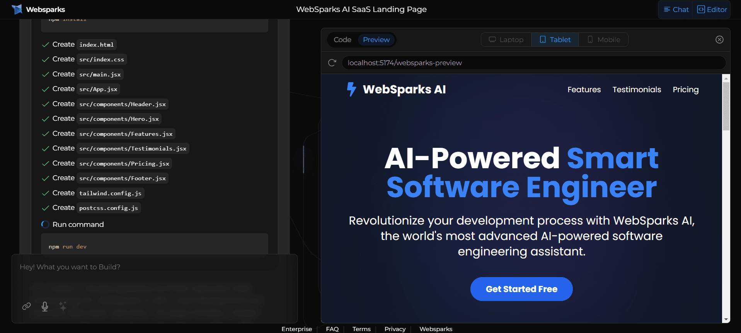Click the Get Started Free button

(x=521, y=289)
